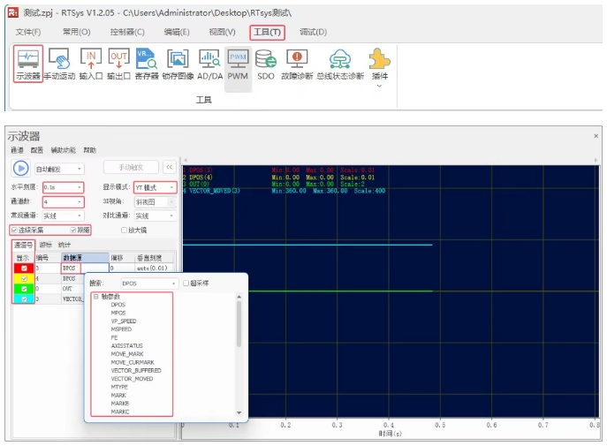Open the 总线状态诊断 bus status diagnosis
This screenshot has height=446, width=607.
point(340,64)
